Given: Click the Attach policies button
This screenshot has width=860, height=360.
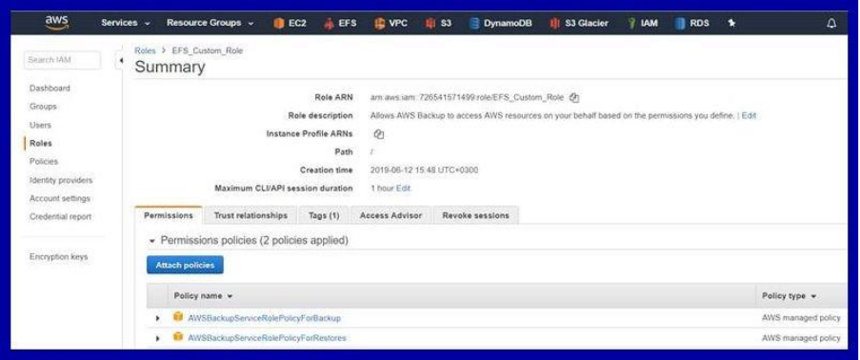Looking at the screenshot, I should click(x=185, y=265).
